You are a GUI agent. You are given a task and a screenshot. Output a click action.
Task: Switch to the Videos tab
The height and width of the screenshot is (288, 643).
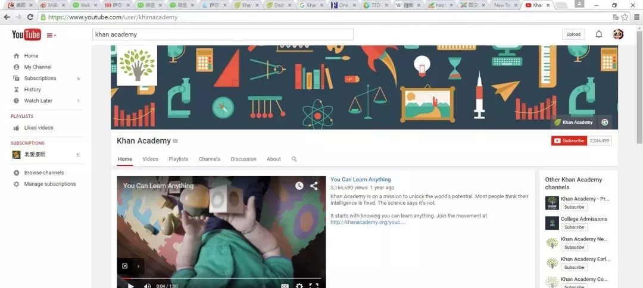click(150, 159)
